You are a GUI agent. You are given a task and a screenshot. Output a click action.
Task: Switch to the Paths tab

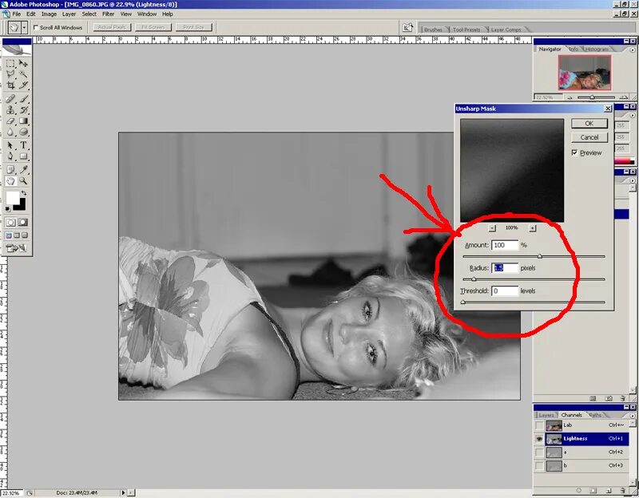[x=595, y=414]
